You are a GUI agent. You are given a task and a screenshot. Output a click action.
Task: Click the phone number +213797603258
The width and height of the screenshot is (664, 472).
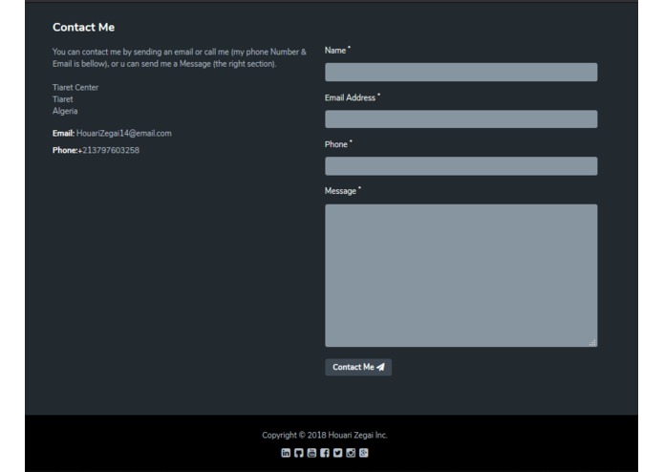coord(109,150)
